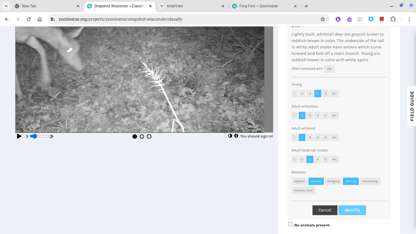View site information icon

click(x=53, y=19)
